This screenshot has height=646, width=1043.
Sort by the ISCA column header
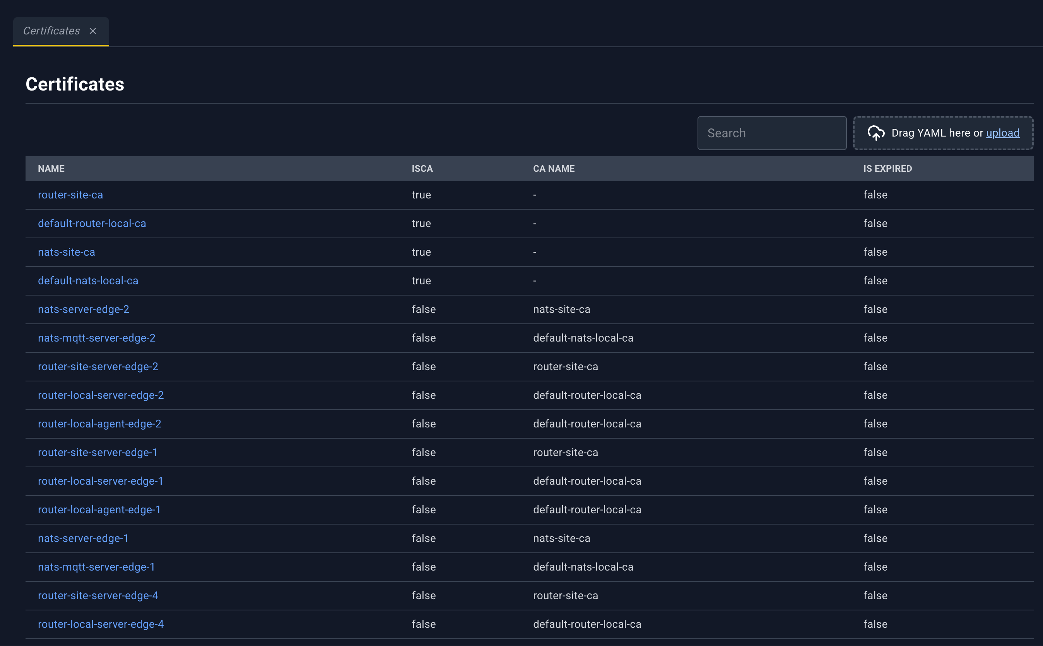(x=422, y=168)
